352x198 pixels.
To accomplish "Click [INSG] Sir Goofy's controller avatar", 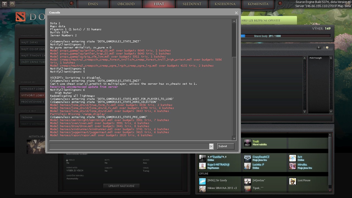I will point(202,181).
